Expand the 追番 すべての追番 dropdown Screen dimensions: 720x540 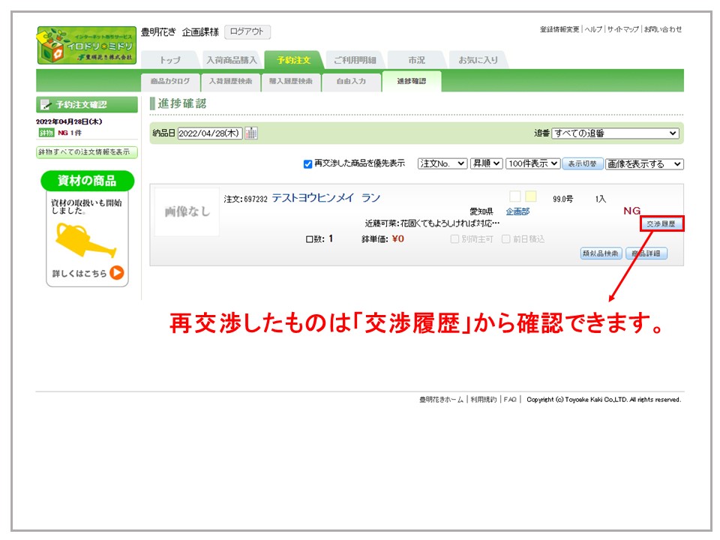[x=615, y=133]
